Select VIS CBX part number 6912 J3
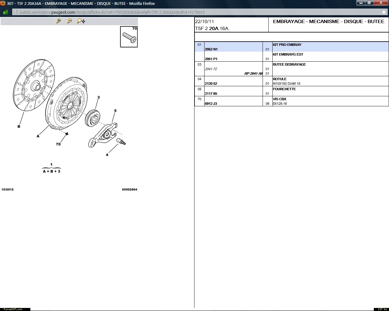389x311 pixels. coord(211,104)
